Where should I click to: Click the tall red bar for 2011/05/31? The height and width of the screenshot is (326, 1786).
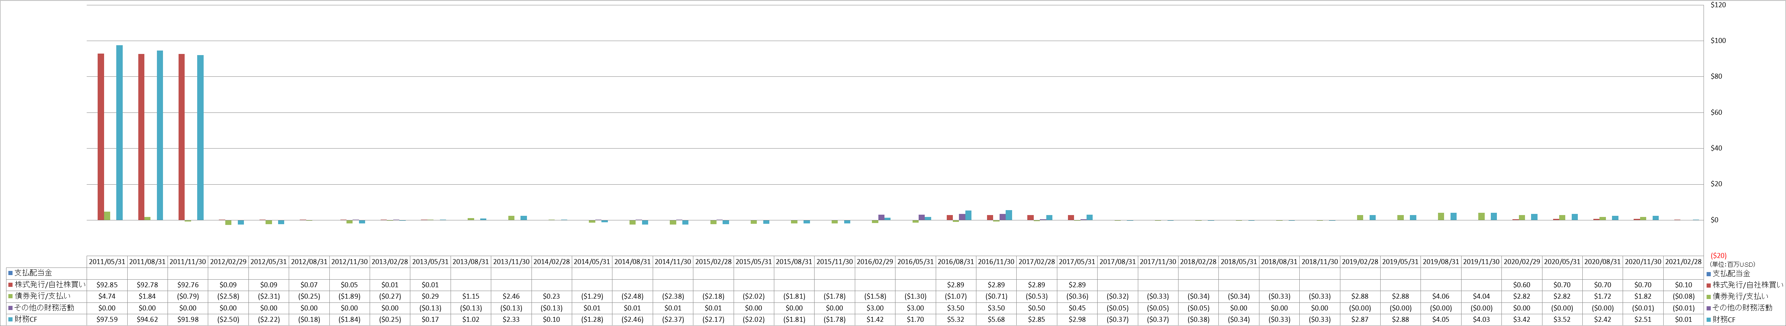click(101, 137)
